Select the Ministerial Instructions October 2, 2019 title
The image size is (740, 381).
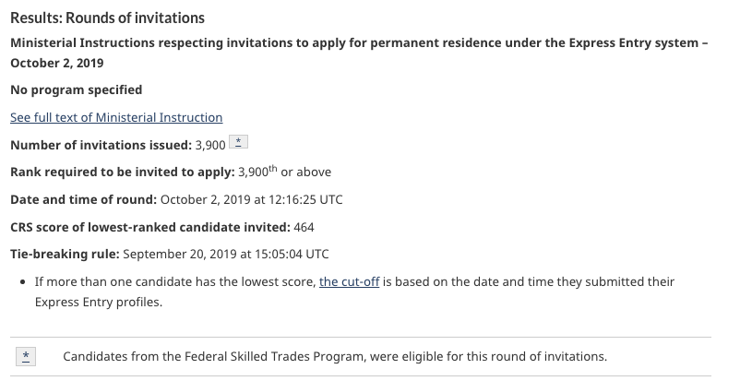coord(359,53)
